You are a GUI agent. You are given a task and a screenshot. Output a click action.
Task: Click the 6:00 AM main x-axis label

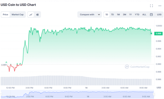point(124,88)
